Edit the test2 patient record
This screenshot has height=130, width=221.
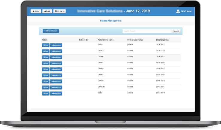click(x=46, y=93)
